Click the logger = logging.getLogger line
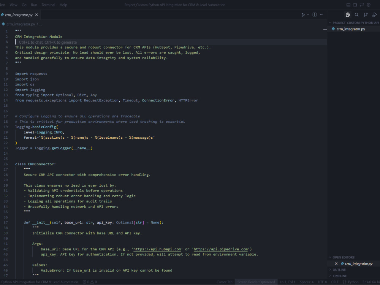 point(54,148)
